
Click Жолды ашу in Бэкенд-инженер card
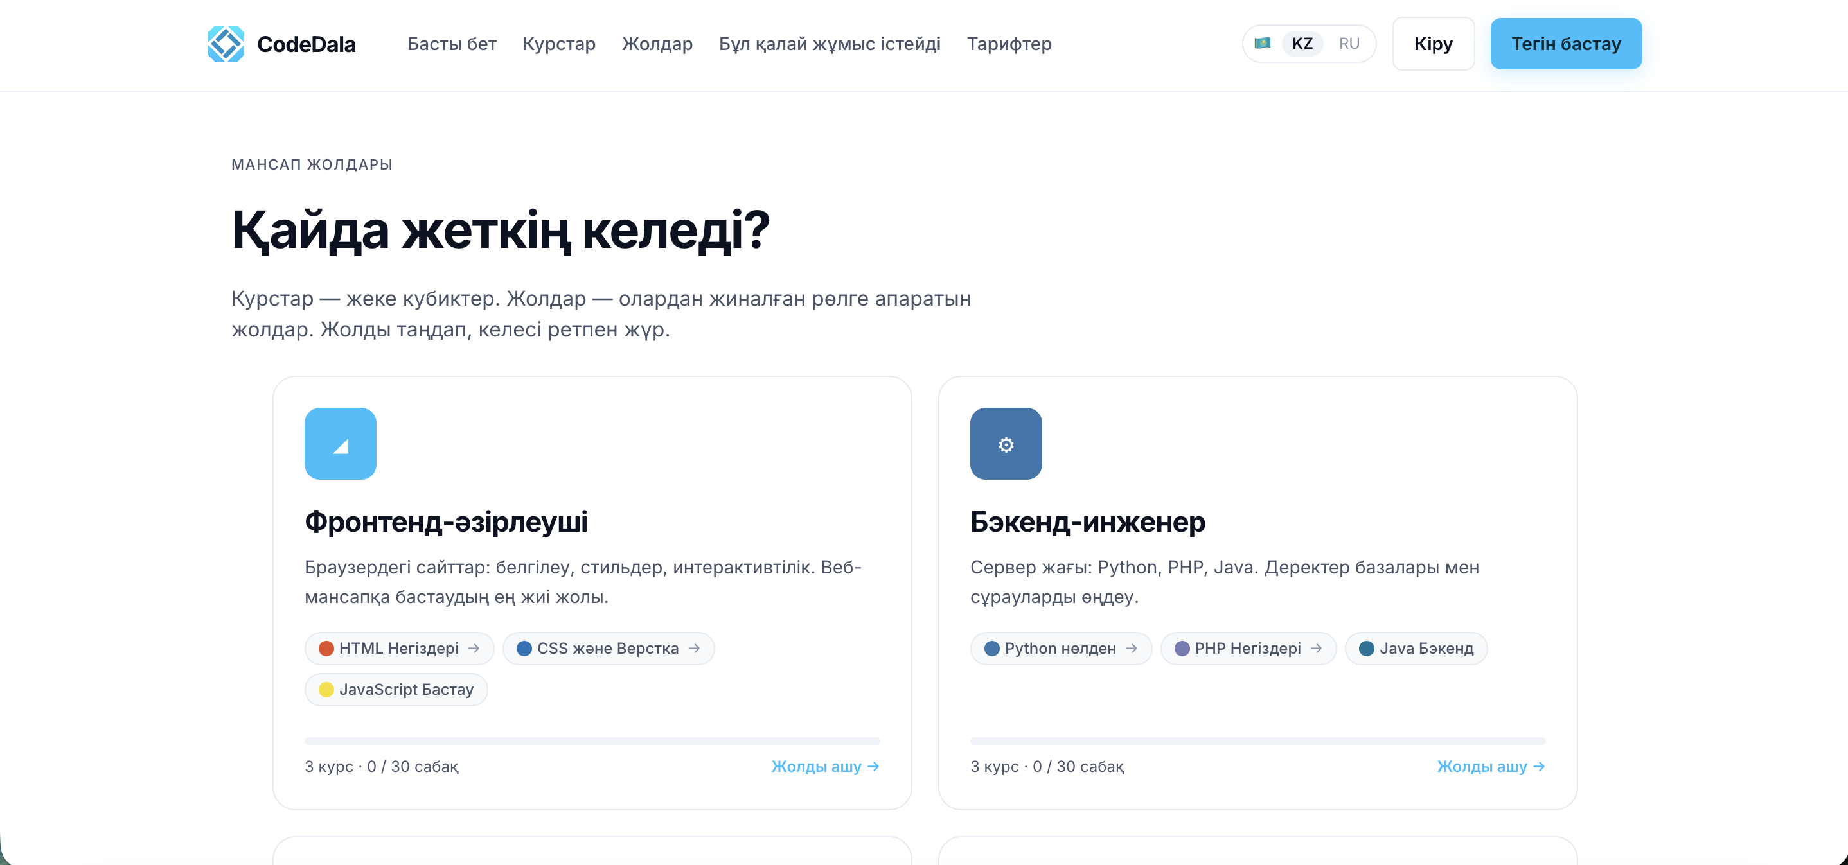[1491, 766]
